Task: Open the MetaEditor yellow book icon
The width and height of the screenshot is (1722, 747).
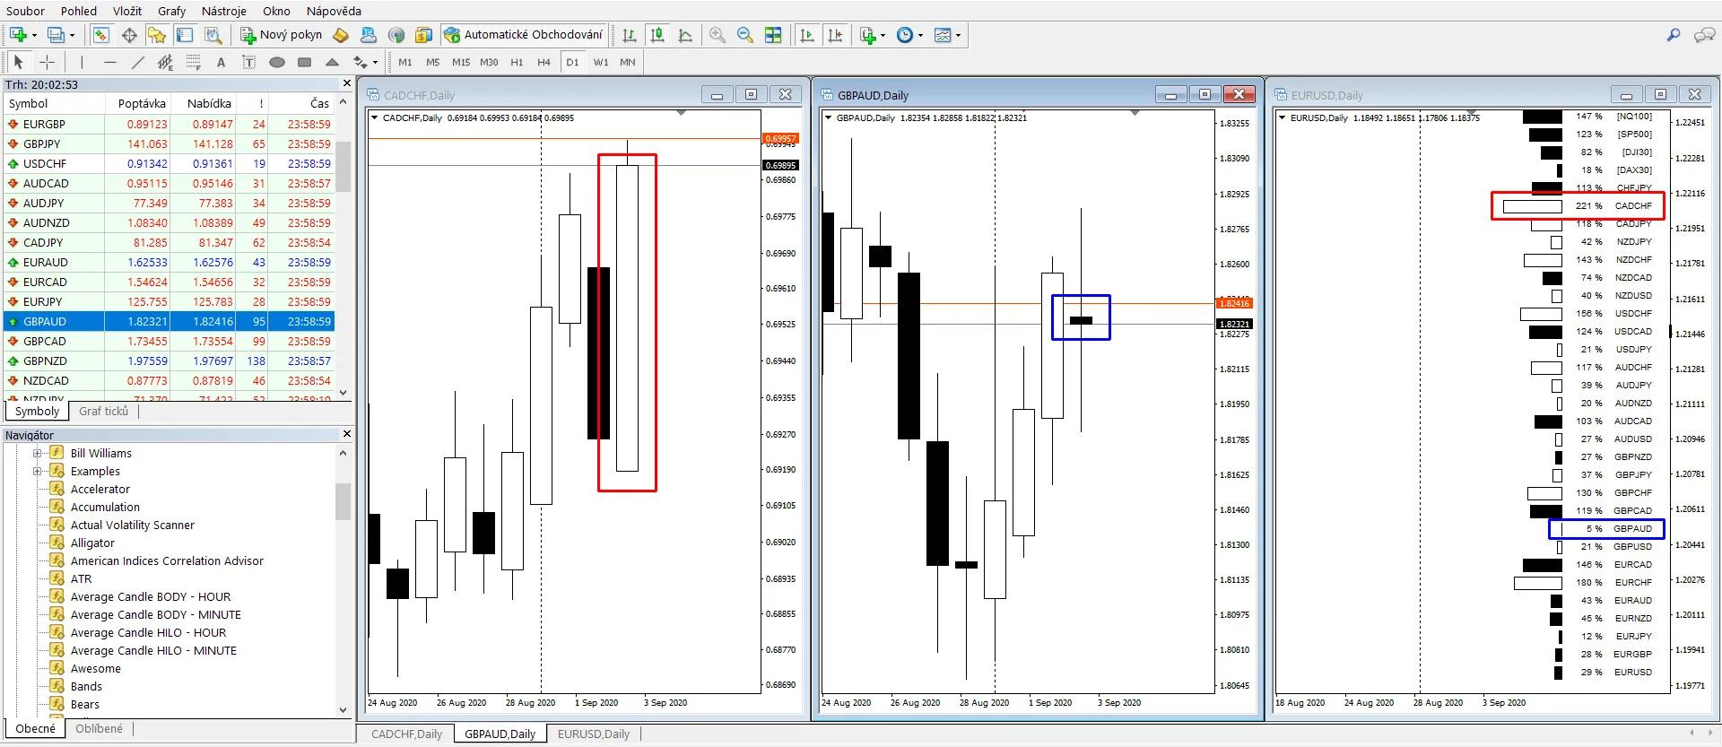Action: pos(341,35)
